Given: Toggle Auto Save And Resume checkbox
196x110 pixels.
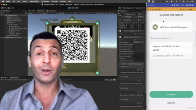Looking at the screenshot, I should point(134,45).
